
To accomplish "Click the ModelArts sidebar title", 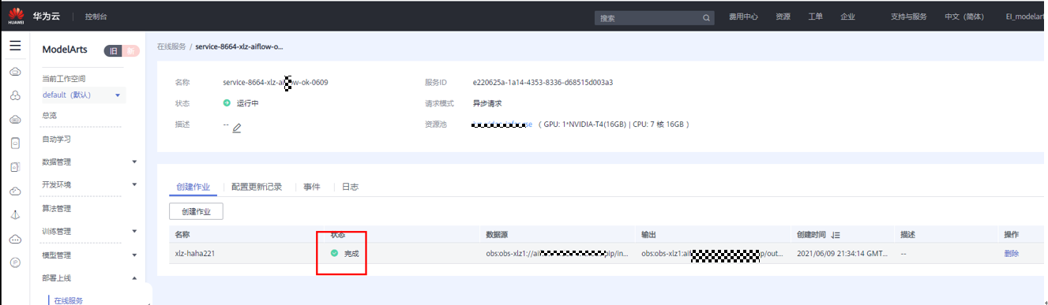I will coord(65,50).
